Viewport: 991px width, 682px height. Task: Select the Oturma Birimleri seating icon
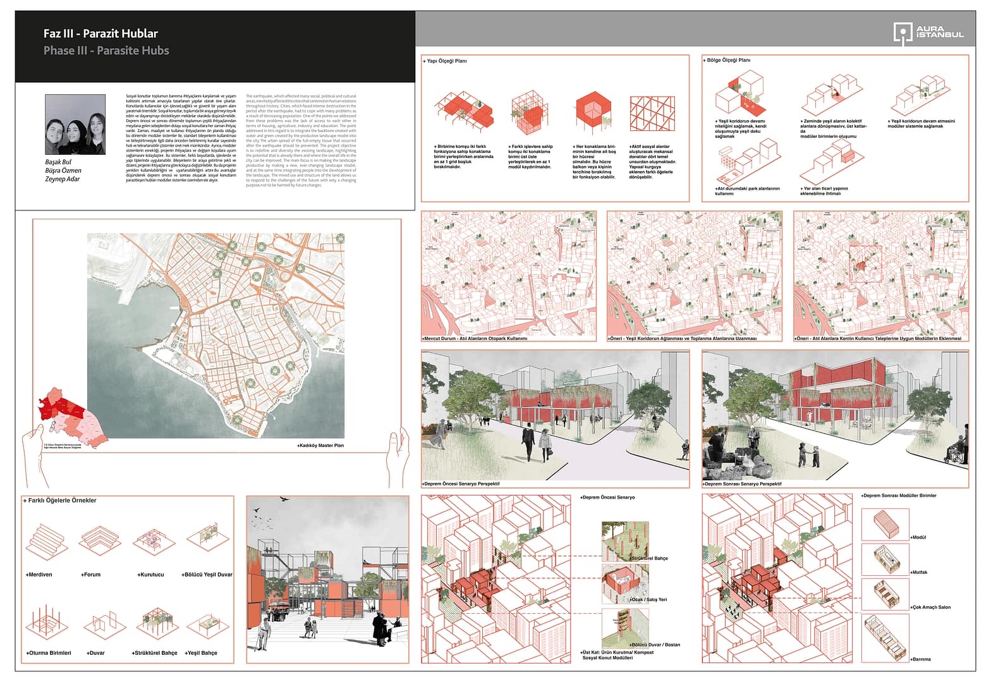pyautogui.click(x=46, y=624)
